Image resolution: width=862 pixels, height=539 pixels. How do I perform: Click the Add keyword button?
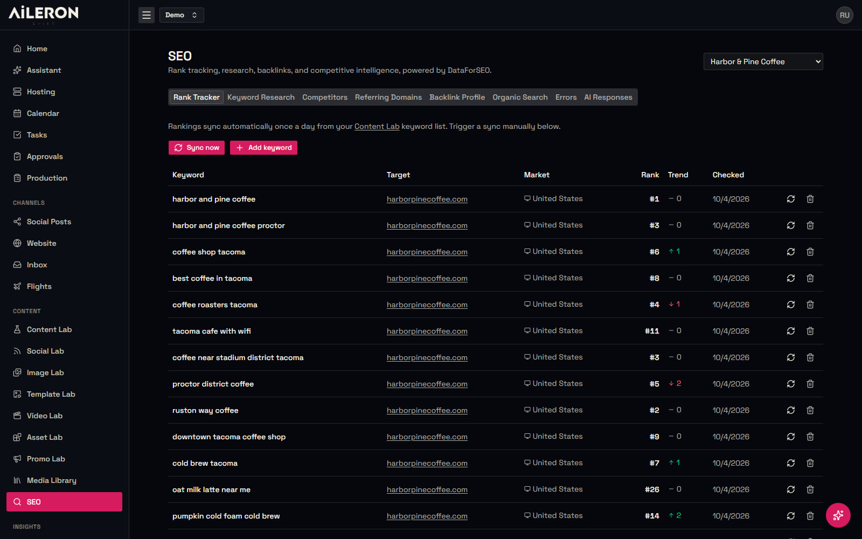pyautogui.click(x=263, y=148)
